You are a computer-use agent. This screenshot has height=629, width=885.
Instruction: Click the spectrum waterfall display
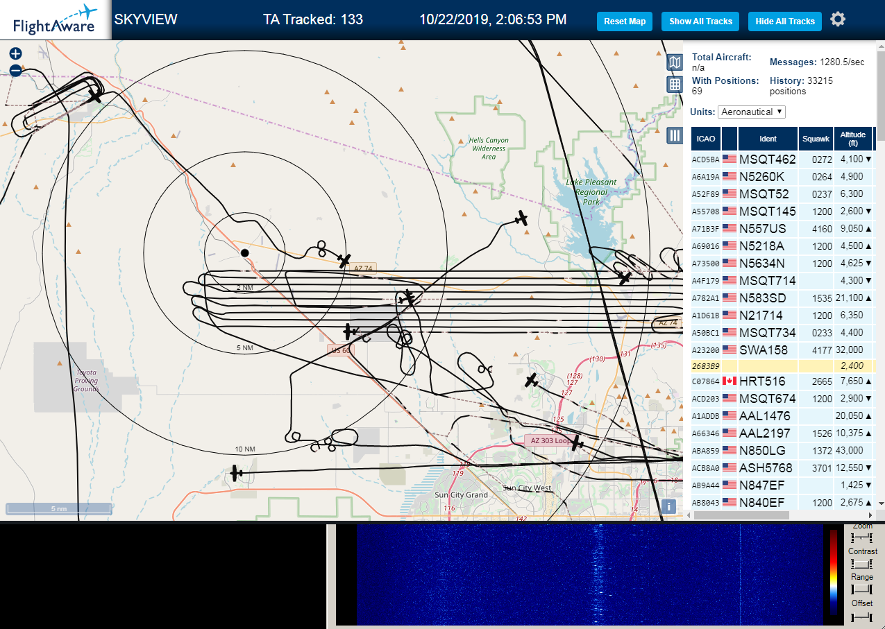(590, 574)
